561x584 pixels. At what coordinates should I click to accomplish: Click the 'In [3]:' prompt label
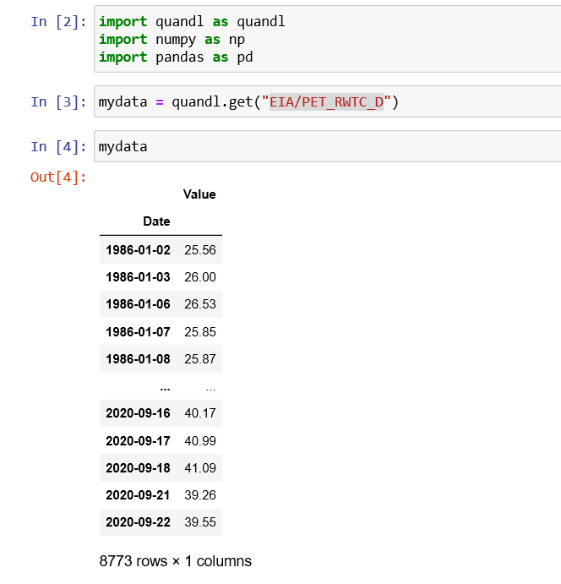tap(58, 101)
